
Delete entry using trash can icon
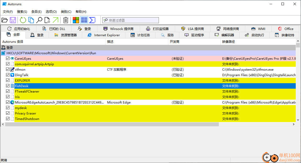[x=66, y=20]
